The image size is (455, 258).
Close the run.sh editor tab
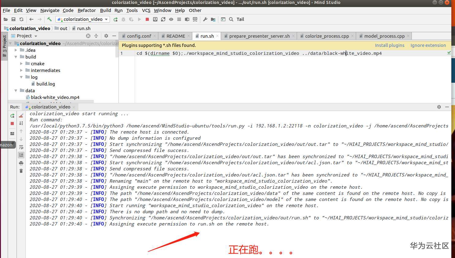[217, 36]
